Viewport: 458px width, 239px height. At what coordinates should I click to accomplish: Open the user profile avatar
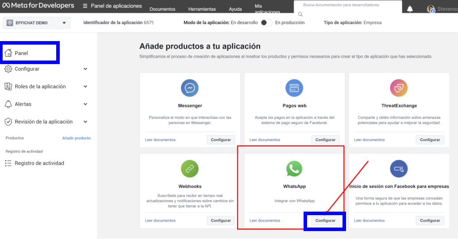[x=431, y=9]
